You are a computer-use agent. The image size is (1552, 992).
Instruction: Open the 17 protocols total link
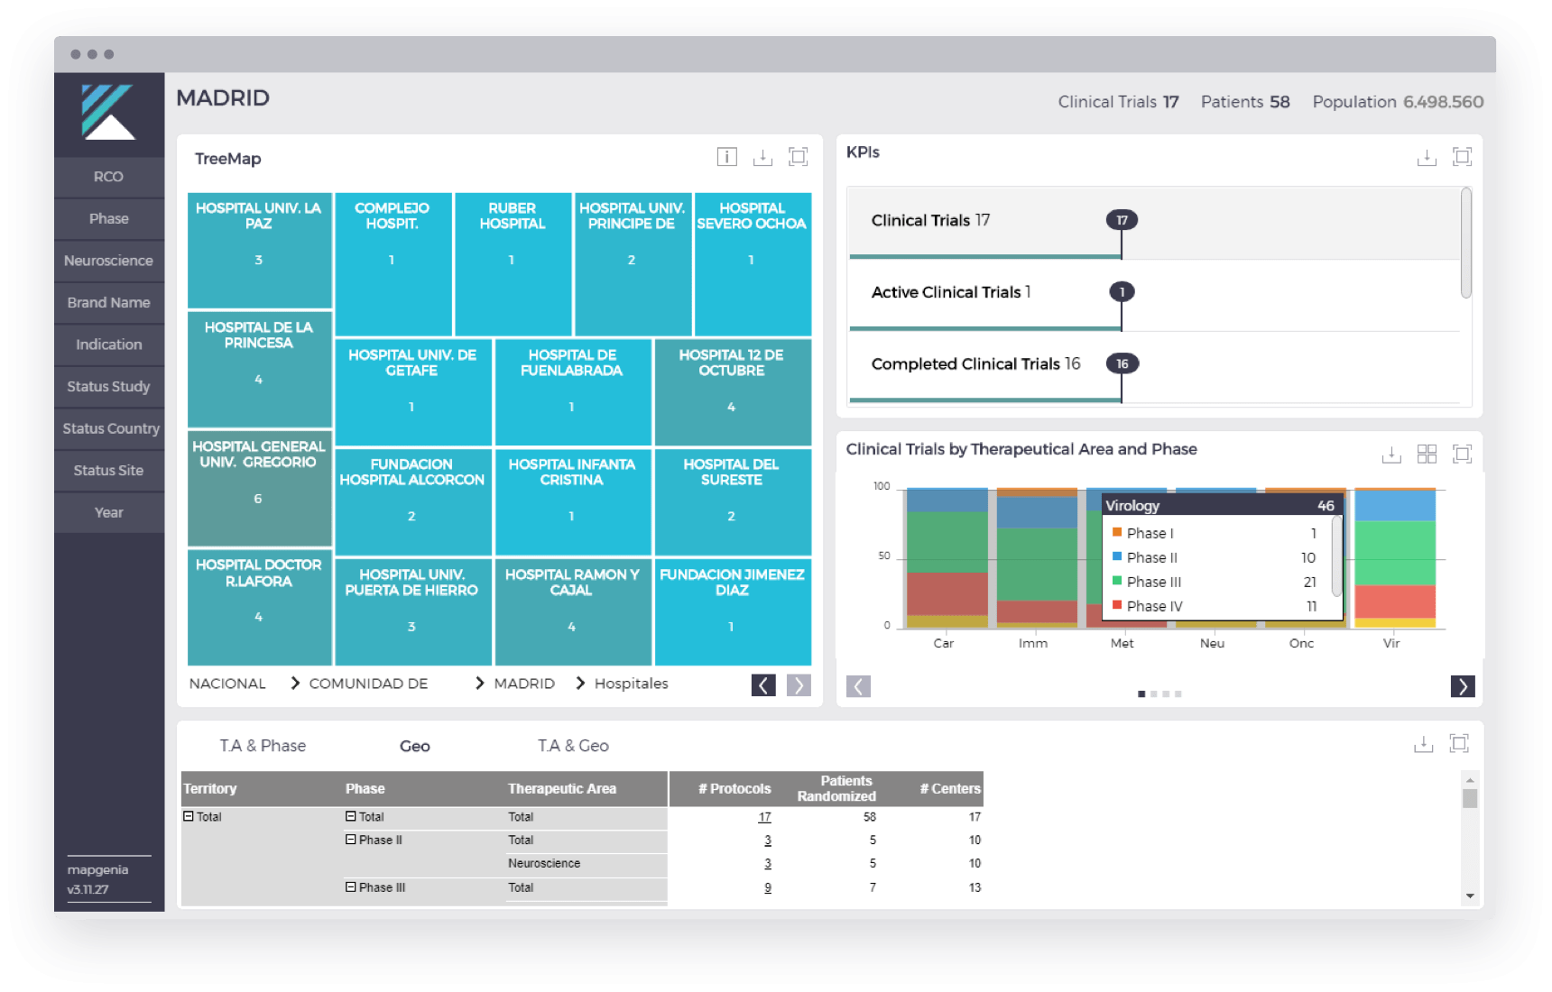[x=764, y=817]
